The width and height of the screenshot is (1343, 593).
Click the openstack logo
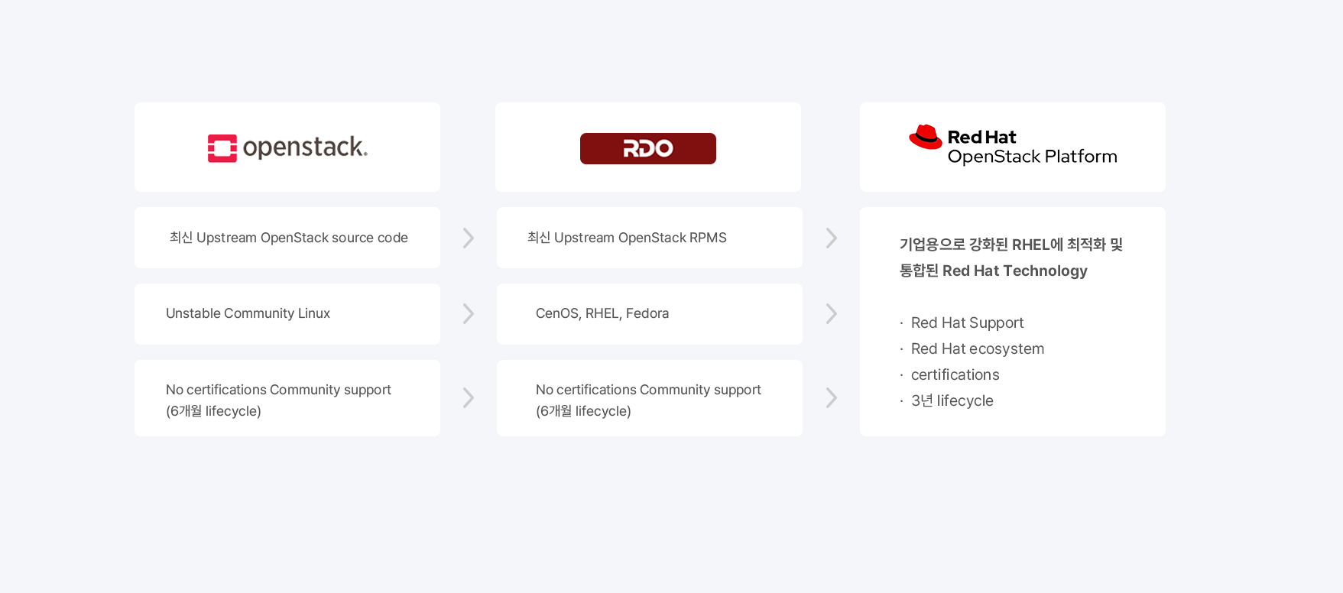click(287, 147)
